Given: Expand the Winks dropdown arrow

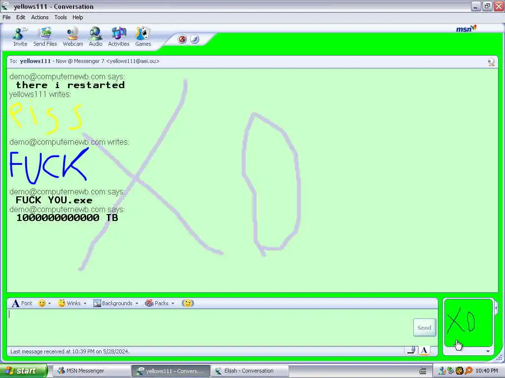Looking at the screenshot, I should (85, 303).
